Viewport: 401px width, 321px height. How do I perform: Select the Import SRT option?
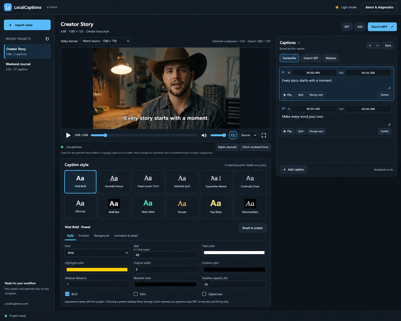point(311,58)
